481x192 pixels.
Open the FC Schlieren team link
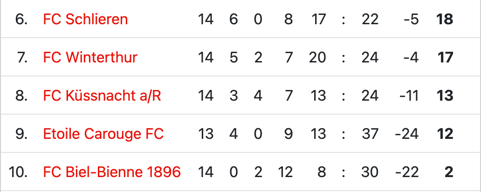coord(85,19)
